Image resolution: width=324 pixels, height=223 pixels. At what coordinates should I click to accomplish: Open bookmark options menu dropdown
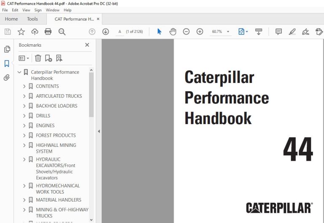(24, 58)
